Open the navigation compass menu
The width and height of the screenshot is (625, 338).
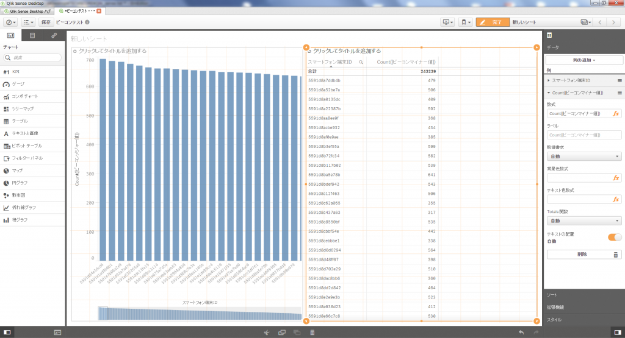pyautogui.click(x=11, y=22)
